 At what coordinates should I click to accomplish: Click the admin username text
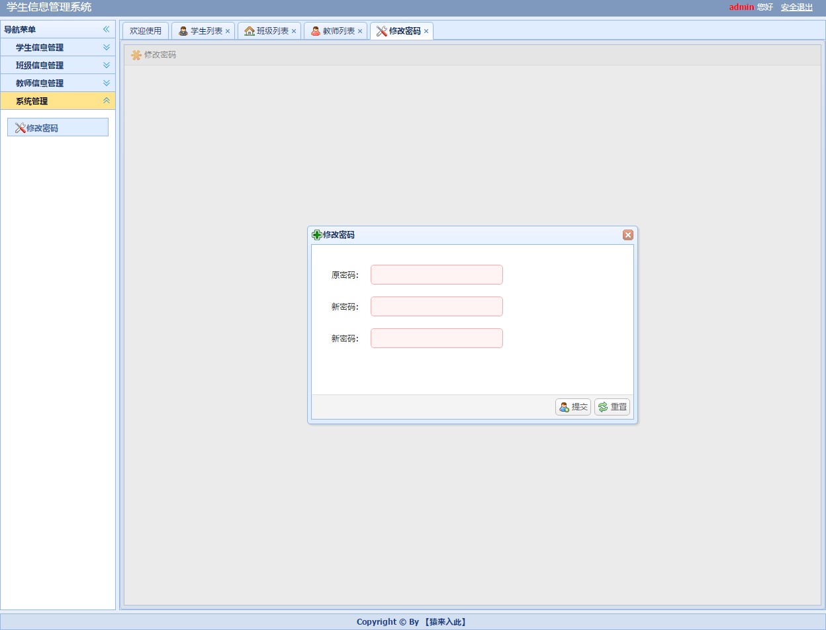point(741,7)
